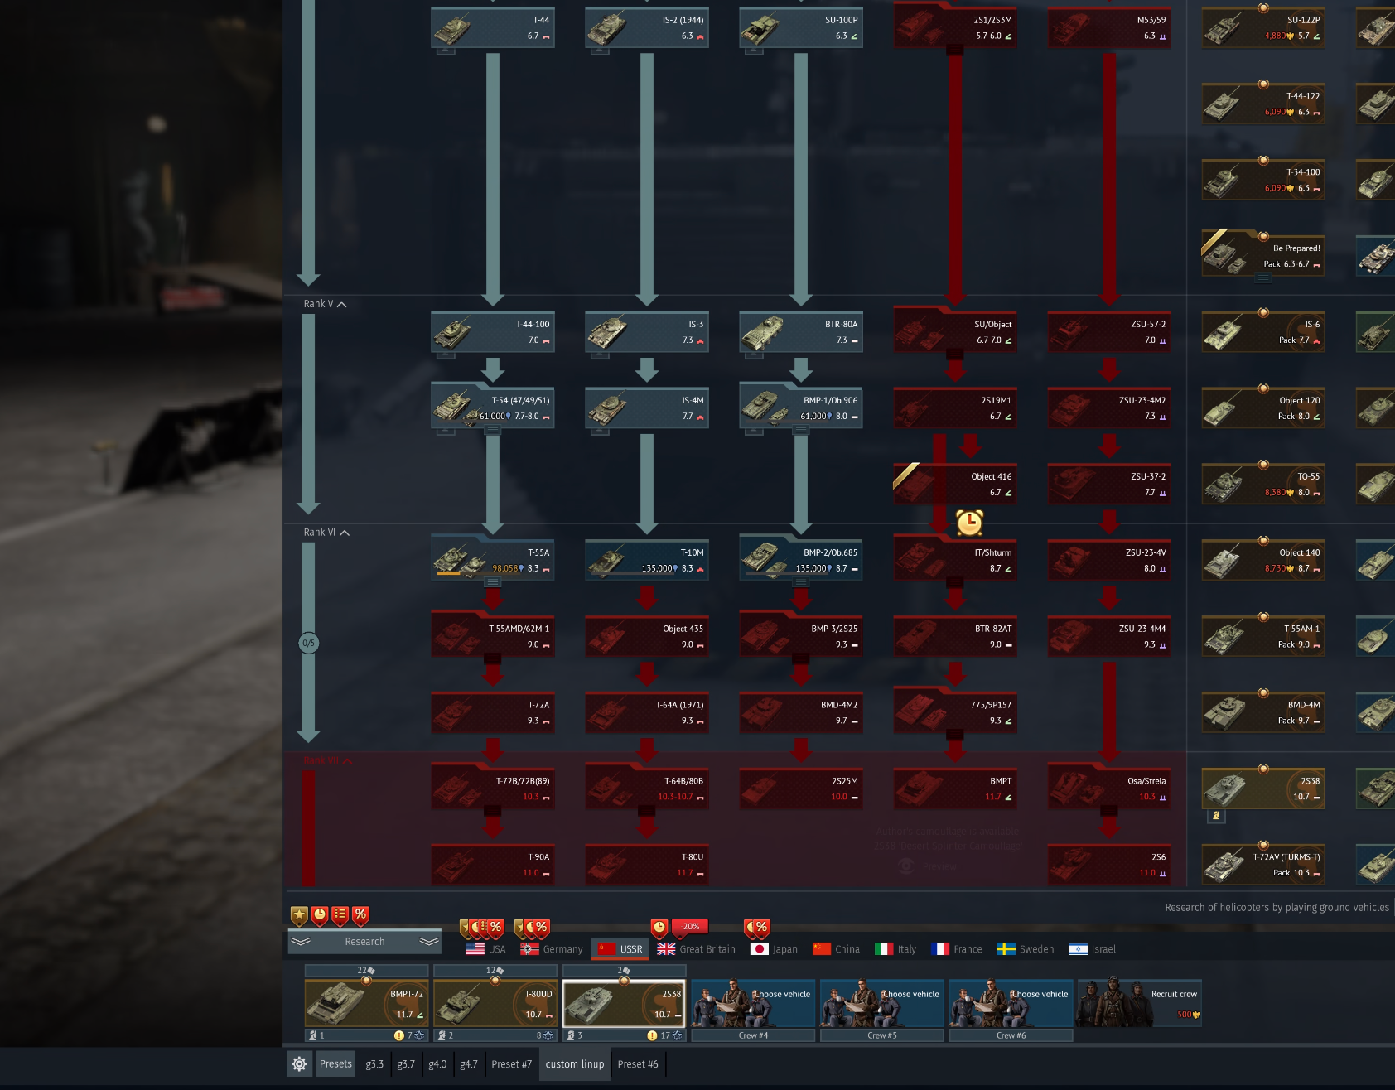Select the locked T-90A card
This screenshot has width=1395, height=1090.
pos(493,866)
